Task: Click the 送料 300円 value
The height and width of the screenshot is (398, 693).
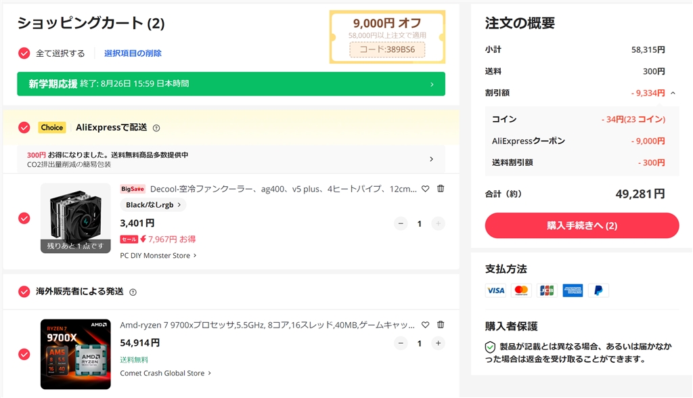Action: 654,71
